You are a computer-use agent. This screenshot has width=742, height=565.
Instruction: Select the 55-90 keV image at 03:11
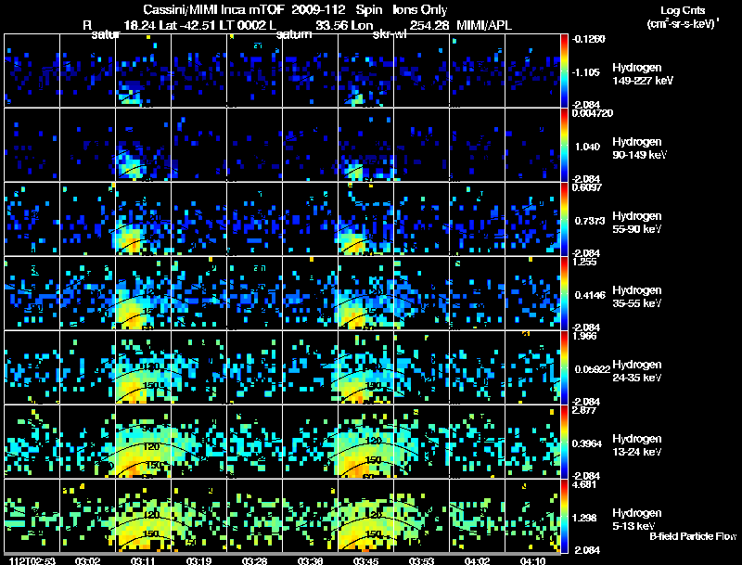(x=144, y=219)
